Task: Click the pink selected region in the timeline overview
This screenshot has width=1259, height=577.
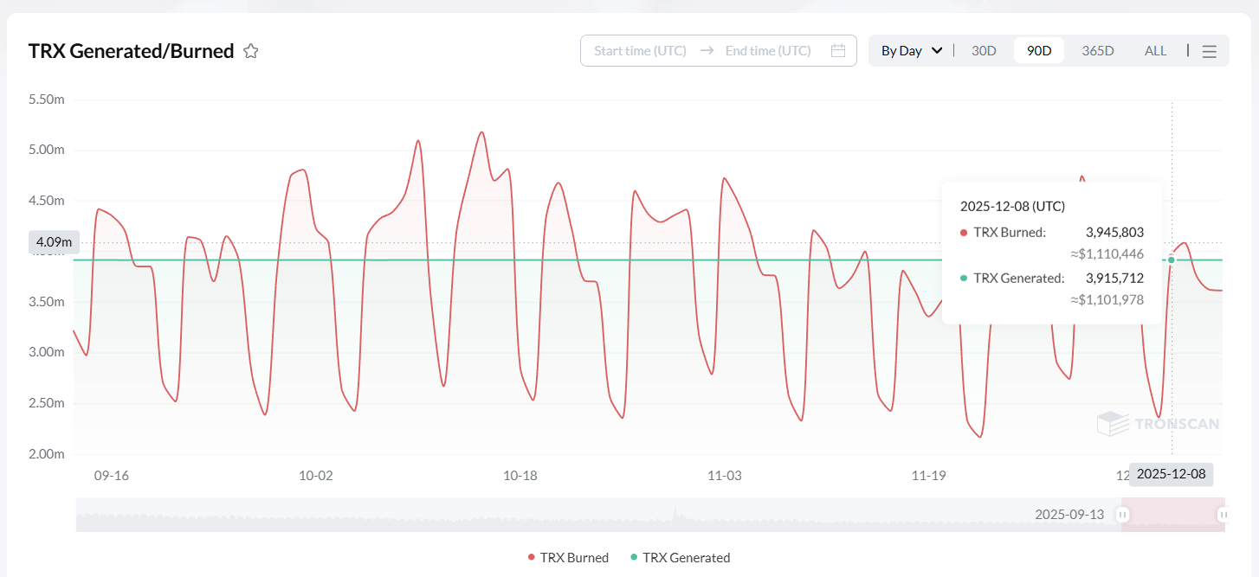Action: point(1172,515)
